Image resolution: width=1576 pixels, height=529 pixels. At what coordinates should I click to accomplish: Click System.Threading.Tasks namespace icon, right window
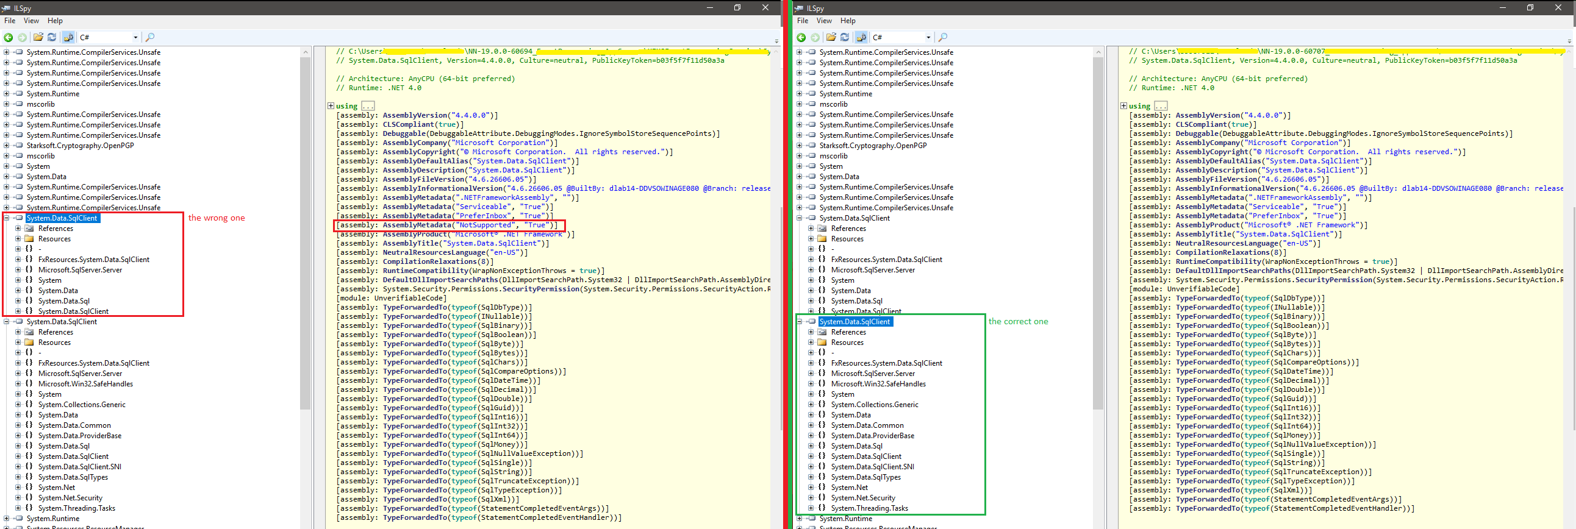click(822, 508)
